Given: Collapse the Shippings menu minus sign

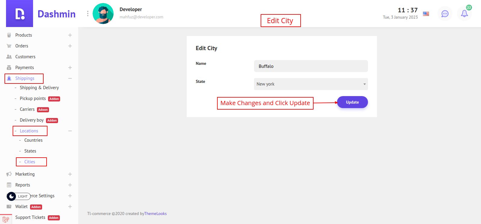Looking at the screenshot, I should [70, 78].
